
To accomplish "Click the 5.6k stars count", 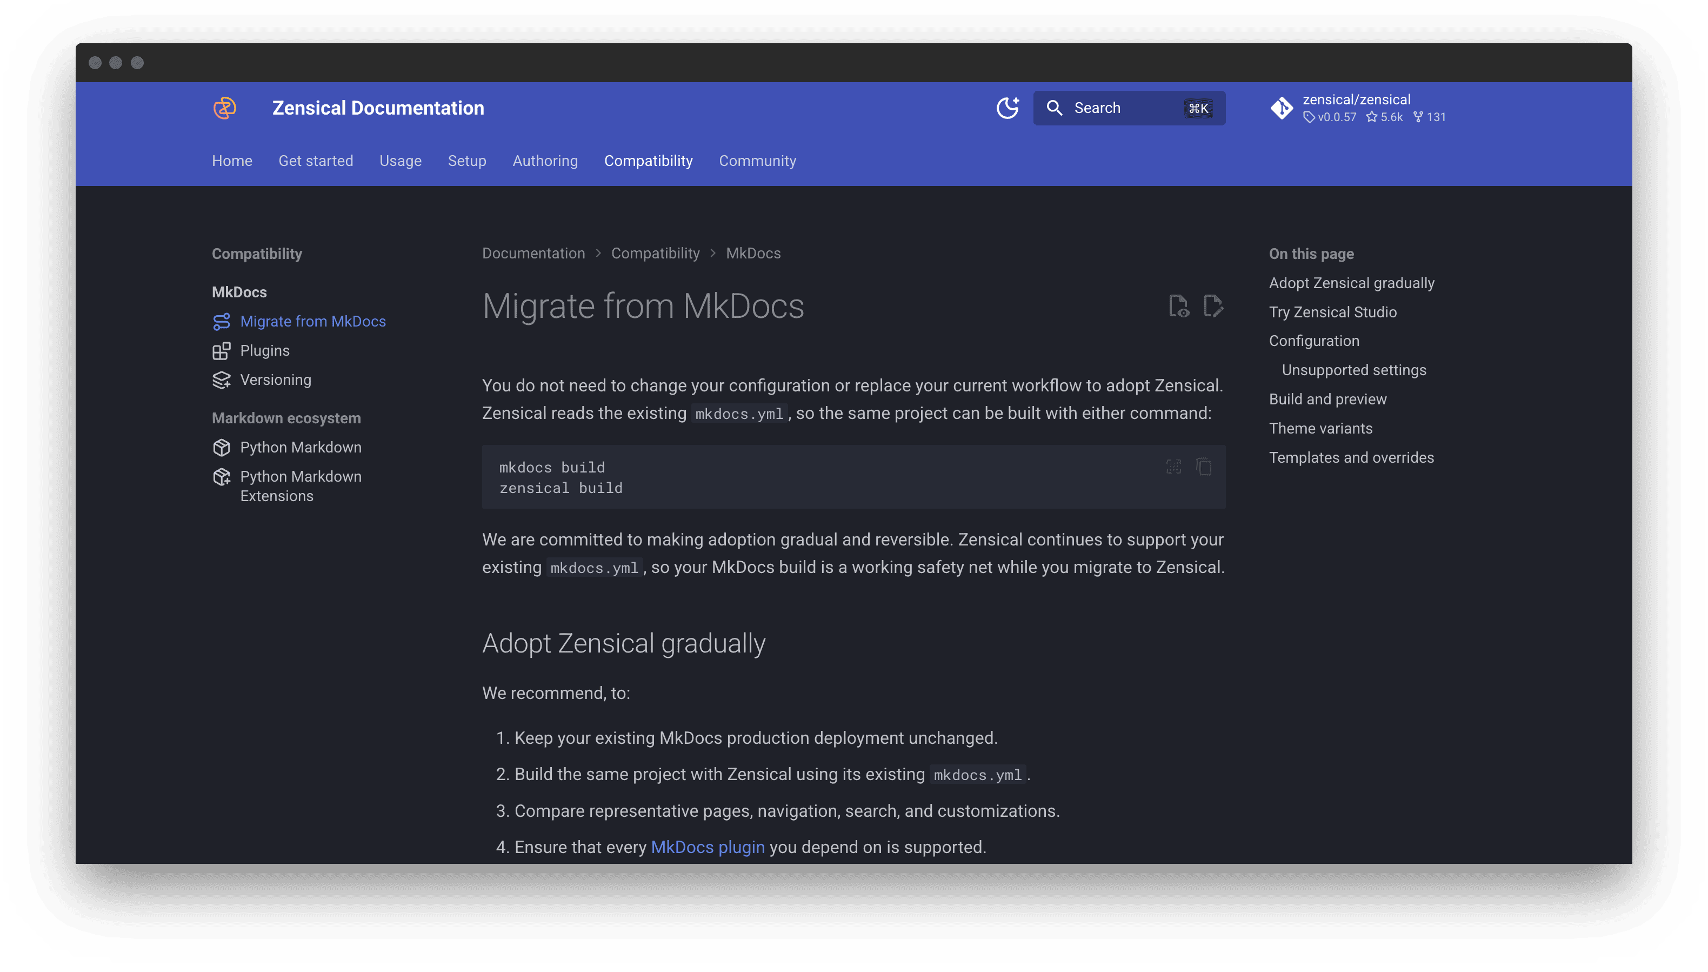I will pos(1391,117).
